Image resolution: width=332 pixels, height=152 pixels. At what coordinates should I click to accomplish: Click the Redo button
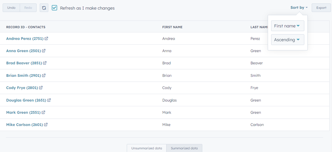pyautogui.click(x=28, y=8)
